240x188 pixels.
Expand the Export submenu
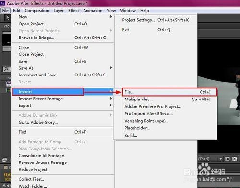(x=63, y=105)
